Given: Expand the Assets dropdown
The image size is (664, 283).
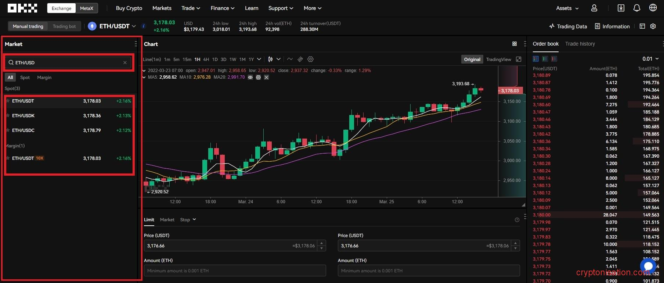Looking at the screenshot, I should click(x=567, y=8).
